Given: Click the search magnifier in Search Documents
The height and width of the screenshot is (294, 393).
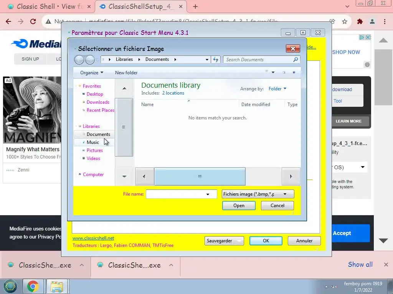Looking at the screenshot, I should [x=296, y=59].
